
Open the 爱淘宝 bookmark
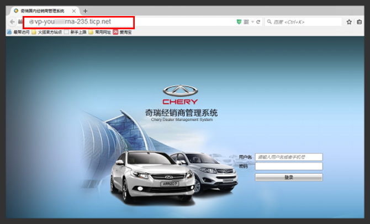pyautogui.click(x=122, y=32)
